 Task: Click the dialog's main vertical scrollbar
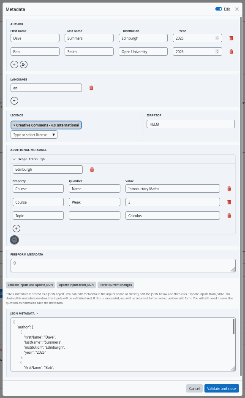[x=241, y=196]
